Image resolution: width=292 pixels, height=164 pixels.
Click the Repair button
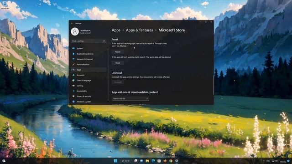[118, 52]
